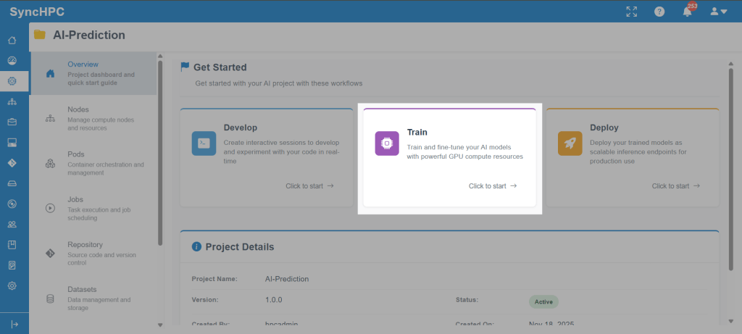Open notifications bell with 253 badge

click(x=687, y=12)
